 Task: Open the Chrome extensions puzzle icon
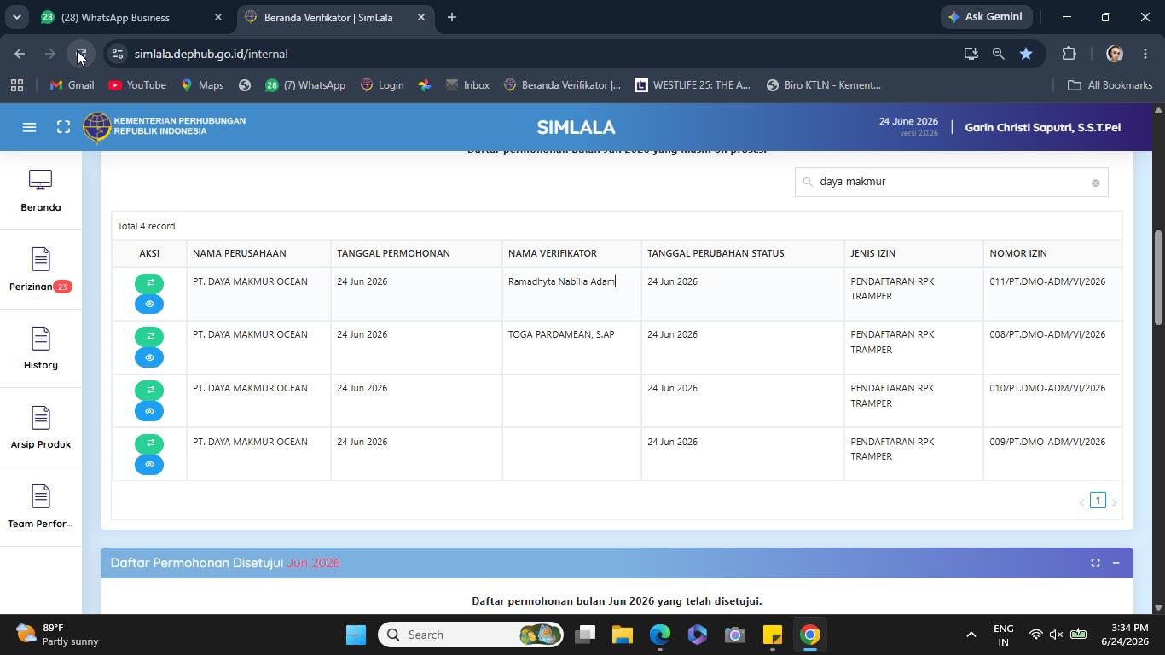1069,54
